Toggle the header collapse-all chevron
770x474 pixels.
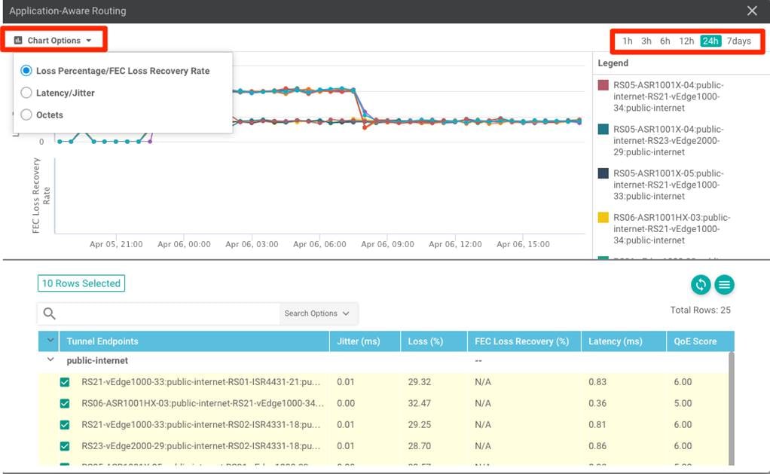click(x=50, y=341)
